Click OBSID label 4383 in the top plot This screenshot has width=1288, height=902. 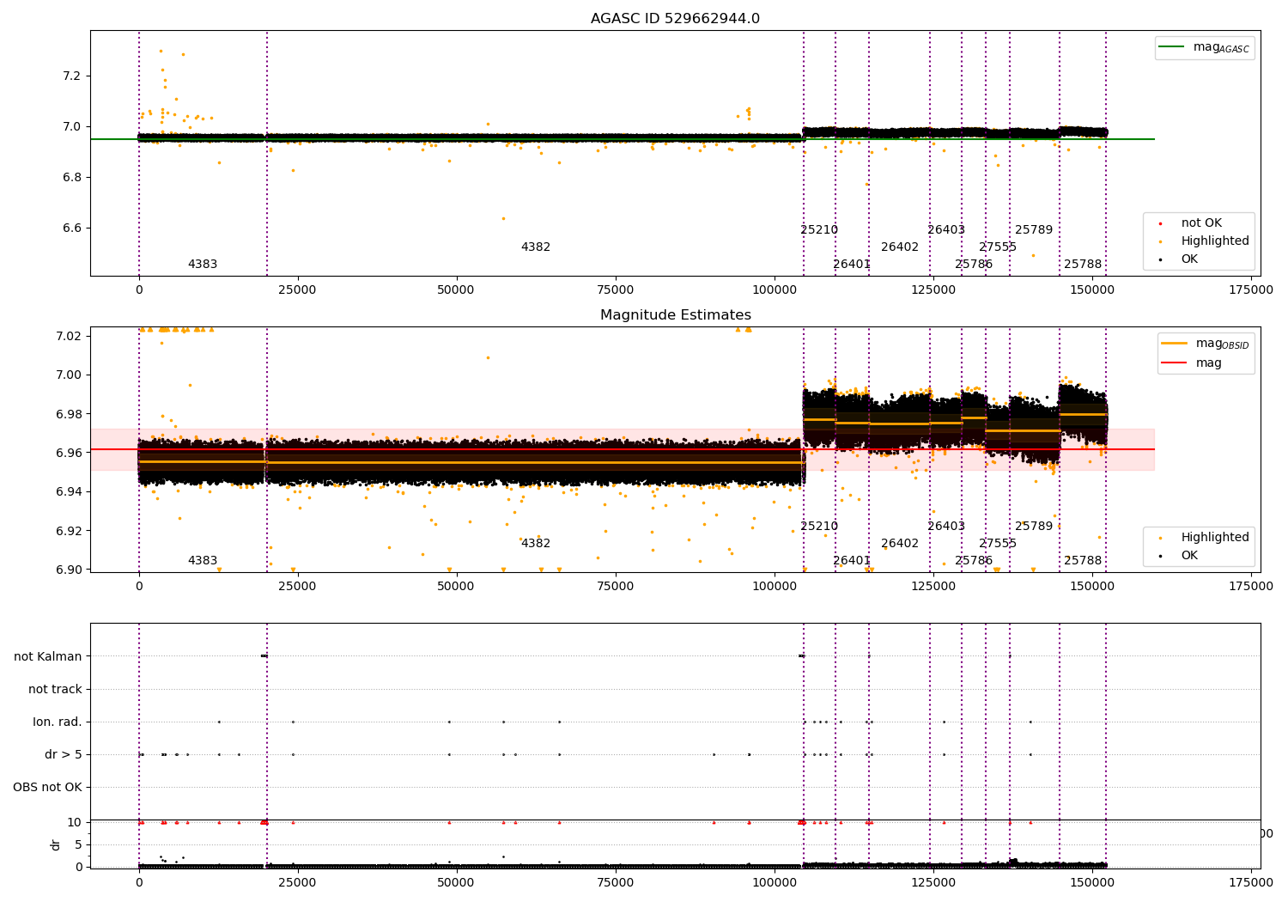point(203,265)
